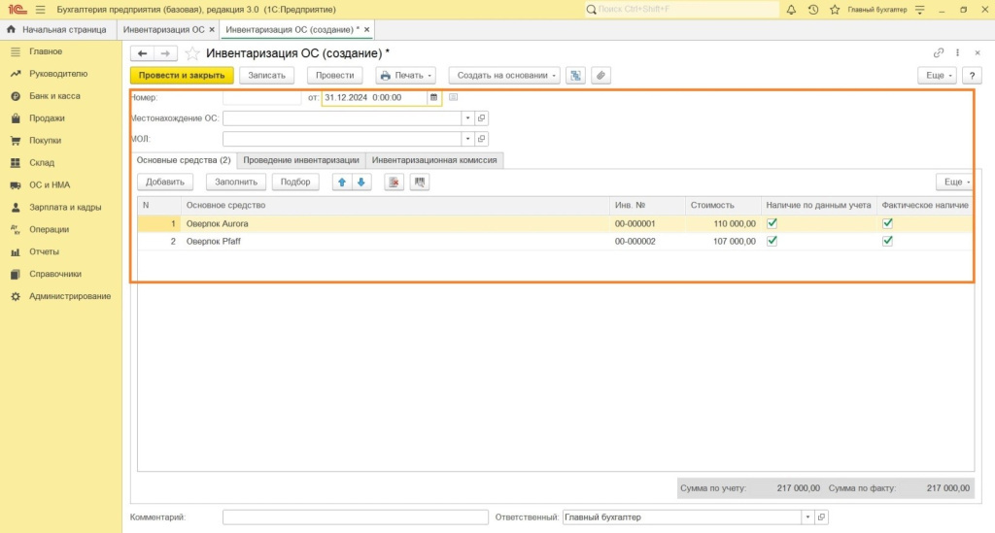Uncheck Наличие по данным учета for Оверлок Pfaff
995x533 pixels.
(x=772, y=241)
